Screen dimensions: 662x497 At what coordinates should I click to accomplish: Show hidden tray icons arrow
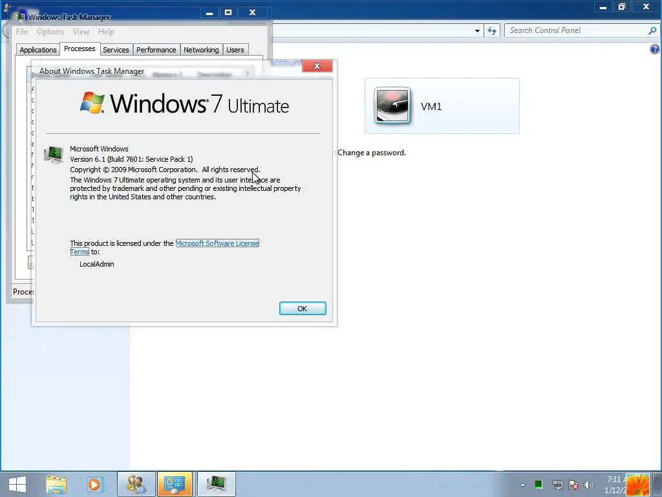click(x=522, y=485)
